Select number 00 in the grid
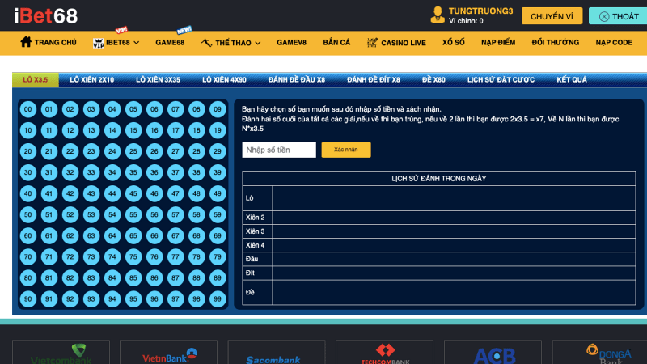Viewport: 647px width, 364px height. point(27,109)
